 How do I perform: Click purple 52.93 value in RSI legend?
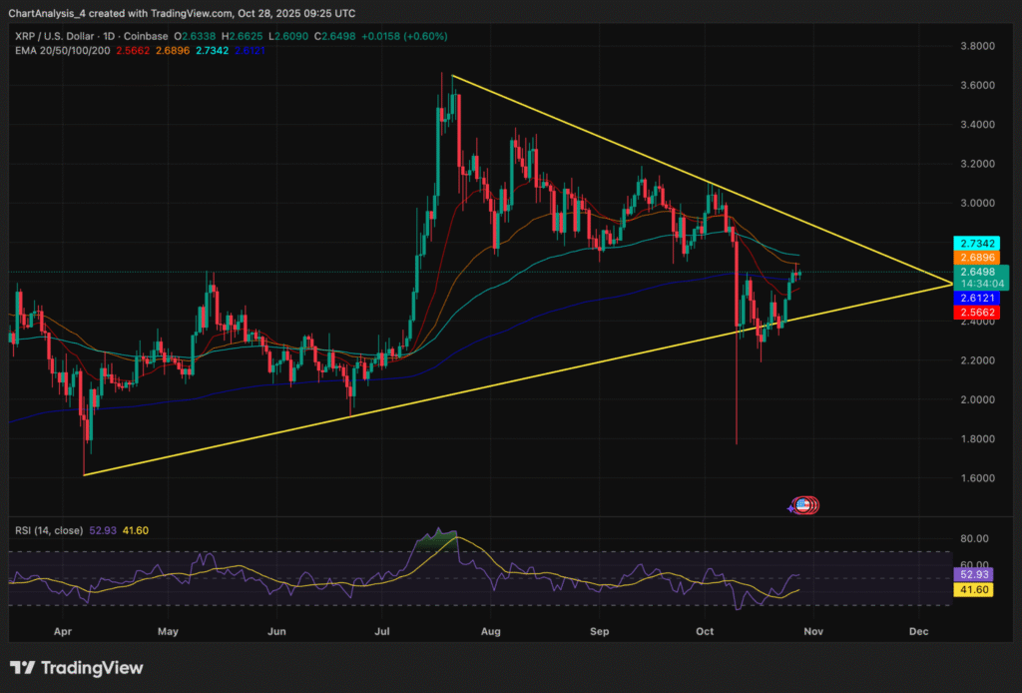coord(103,530)
